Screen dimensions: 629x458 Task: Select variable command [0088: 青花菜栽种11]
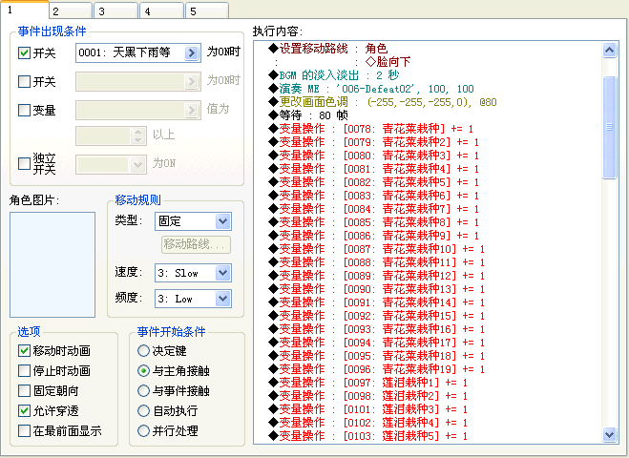click(377, 262)
